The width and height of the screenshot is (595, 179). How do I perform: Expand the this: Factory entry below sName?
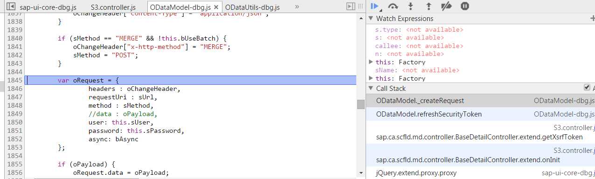point(371,78)
